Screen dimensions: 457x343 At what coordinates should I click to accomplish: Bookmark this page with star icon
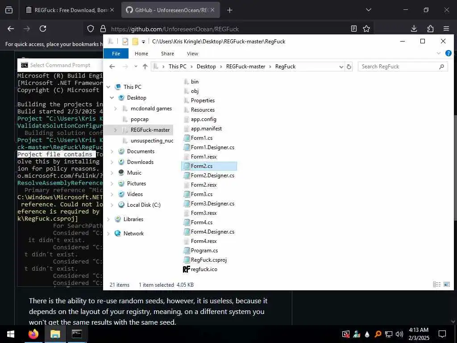click(x=366, y=29)
